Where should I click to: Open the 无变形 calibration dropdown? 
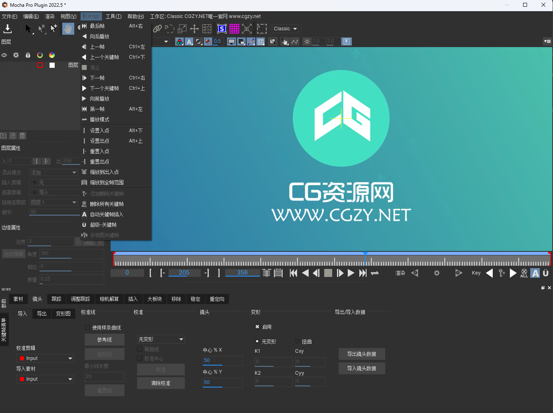pos(161,339)
